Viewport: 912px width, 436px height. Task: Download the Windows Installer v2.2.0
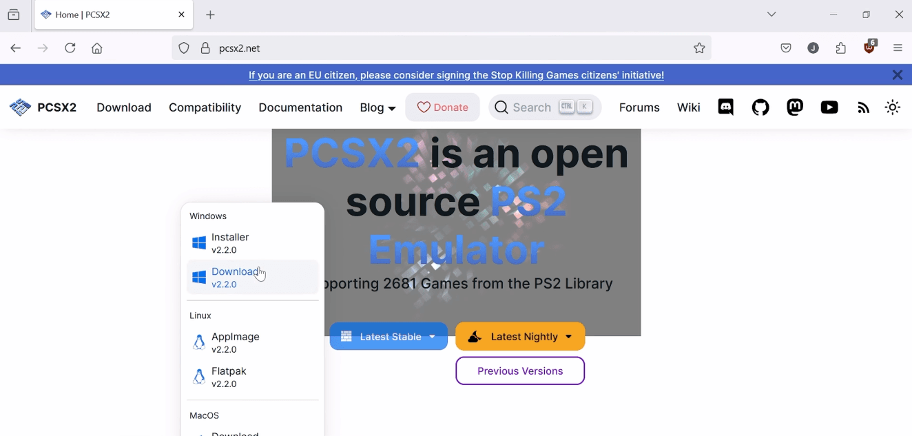(x=231, y=242)
